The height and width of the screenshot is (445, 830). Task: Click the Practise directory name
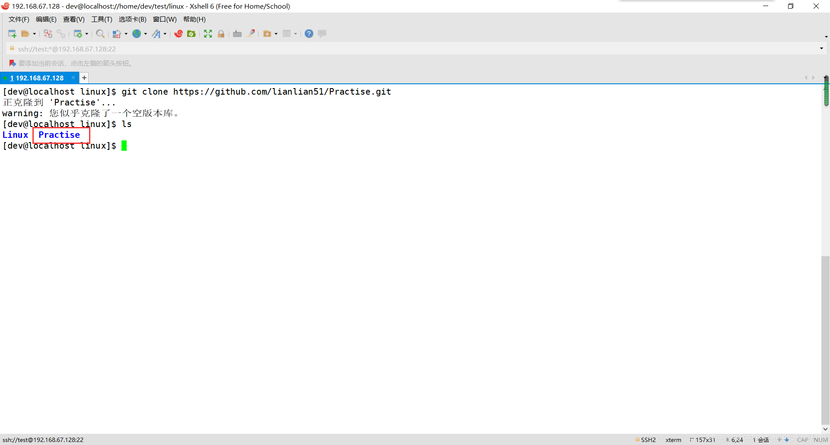pos(59,135)
